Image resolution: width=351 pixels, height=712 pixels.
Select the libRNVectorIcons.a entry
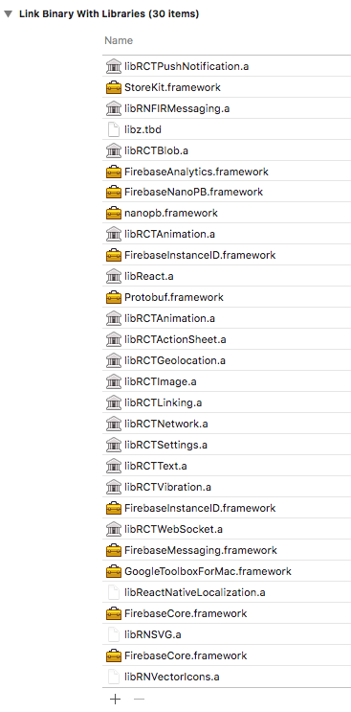[227, 678]
